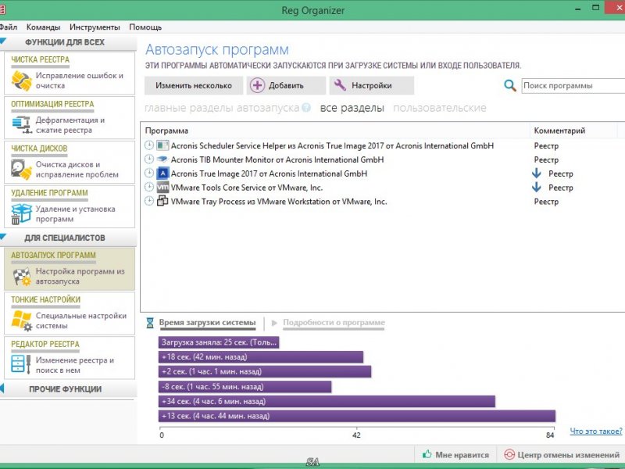This screenshot has width=625, height=469.
Task: Open registry cleaning broom icon
Action: point(22,81)
